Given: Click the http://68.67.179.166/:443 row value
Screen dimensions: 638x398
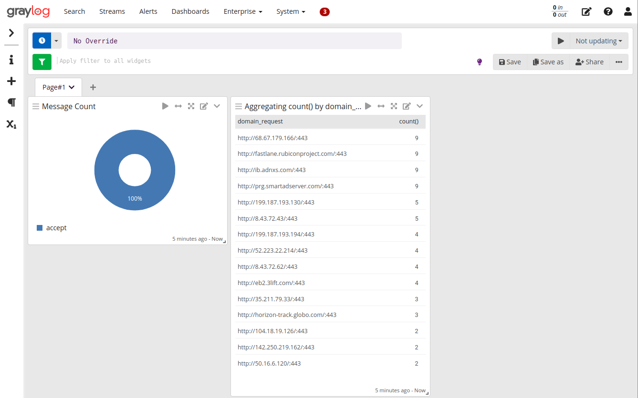Looking at the screenshot, I should point(272,138).
